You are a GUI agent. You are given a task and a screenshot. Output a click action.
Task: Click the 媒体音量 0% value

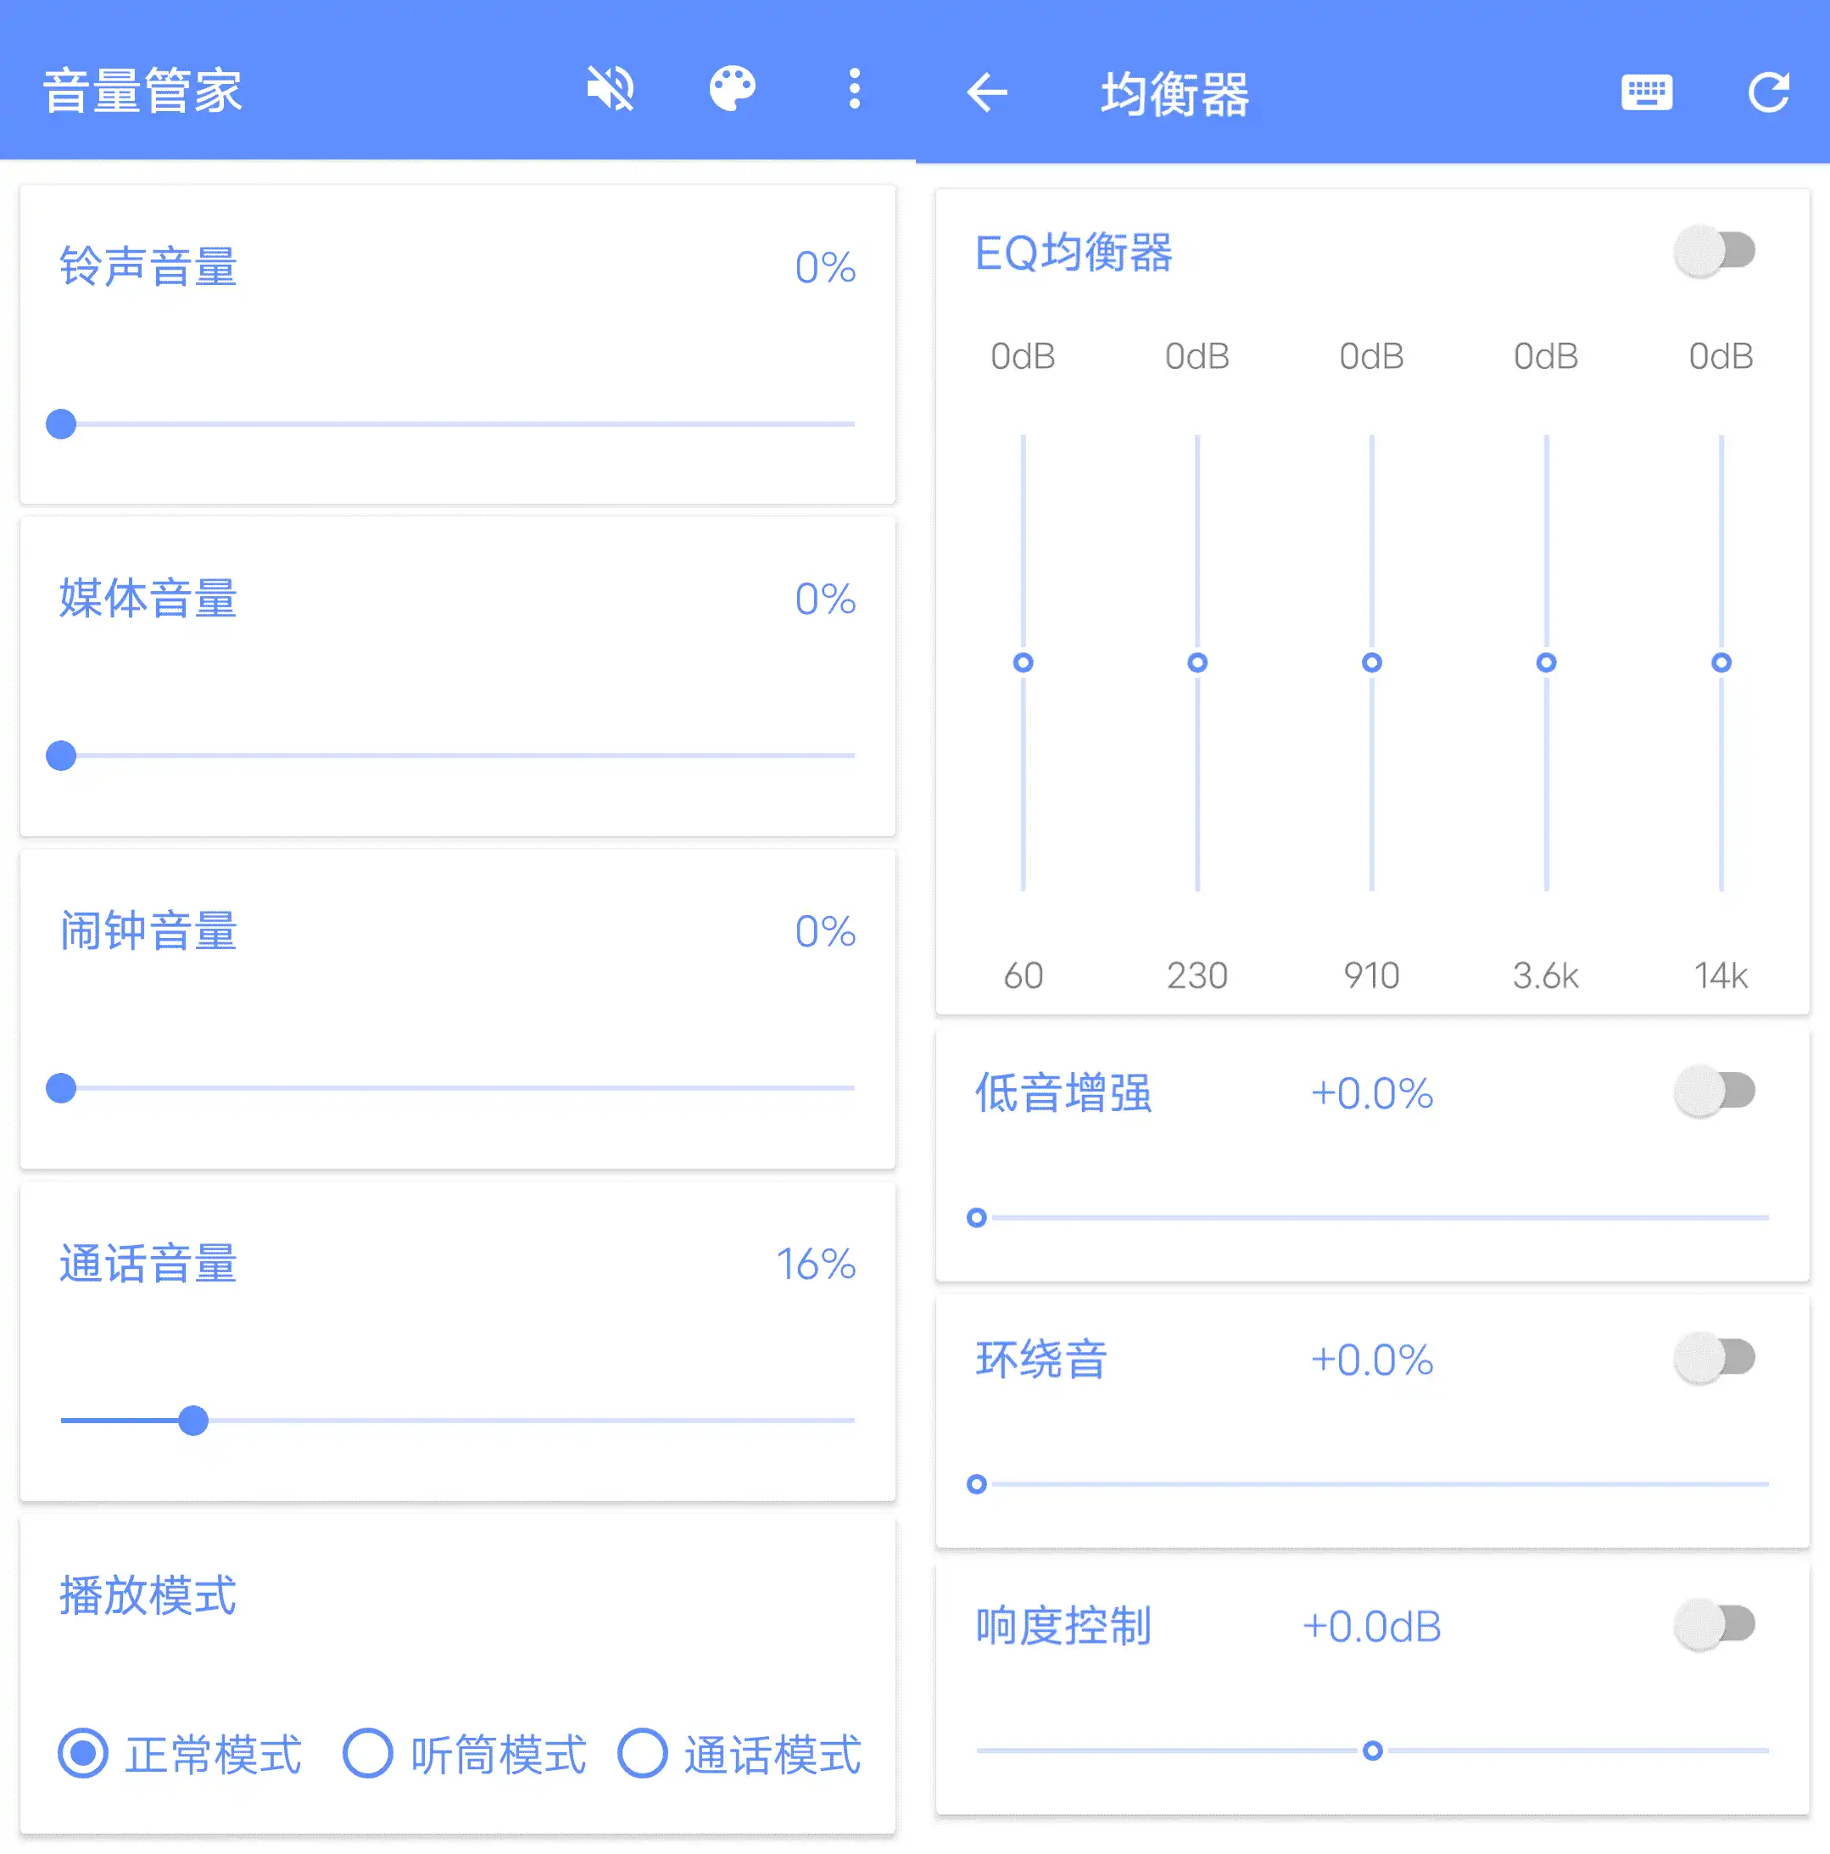tap(825, 599)
